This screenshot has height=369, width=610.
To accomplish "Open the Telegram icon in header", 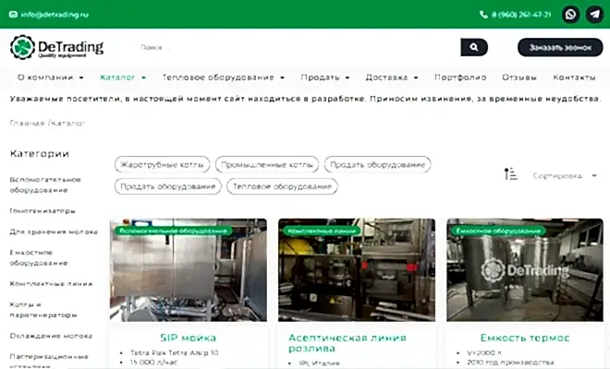I will (x=595, y=15).
